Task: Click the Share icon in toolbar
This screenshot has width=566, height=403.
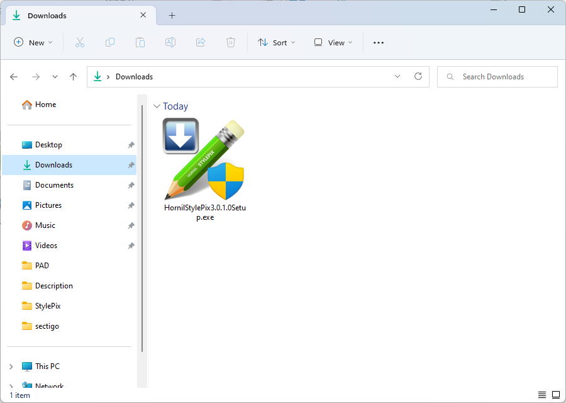Action: click(x=201, y=43)
